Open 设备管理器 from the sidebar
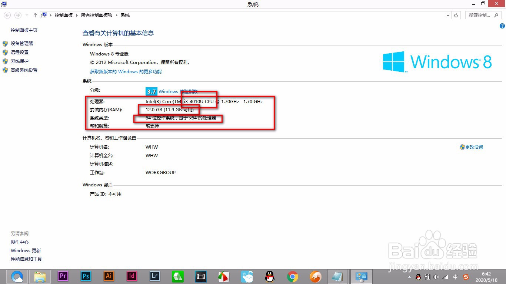This screenshot has height=284, width=506. [22, 44]
